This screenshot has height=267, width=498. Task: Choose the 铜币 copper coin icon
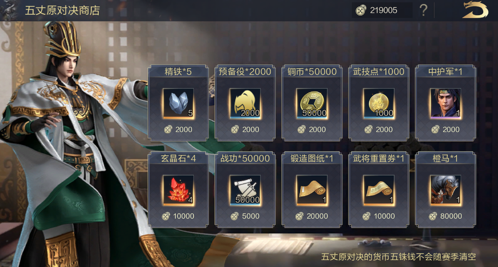tap(312, 103)
